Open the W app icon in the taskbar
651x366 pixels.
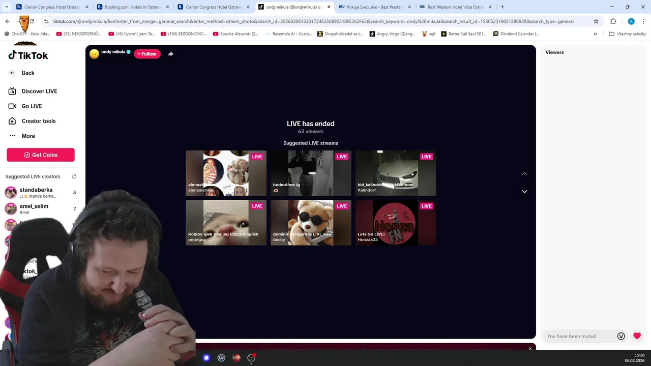pyautogui.click(x=221, y=358)
